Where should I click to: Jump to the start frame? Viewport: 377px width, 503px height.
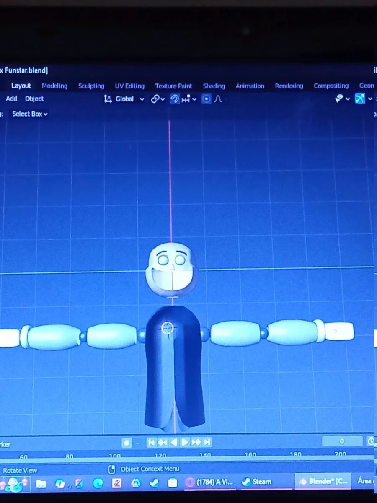[x=152, y=442]
